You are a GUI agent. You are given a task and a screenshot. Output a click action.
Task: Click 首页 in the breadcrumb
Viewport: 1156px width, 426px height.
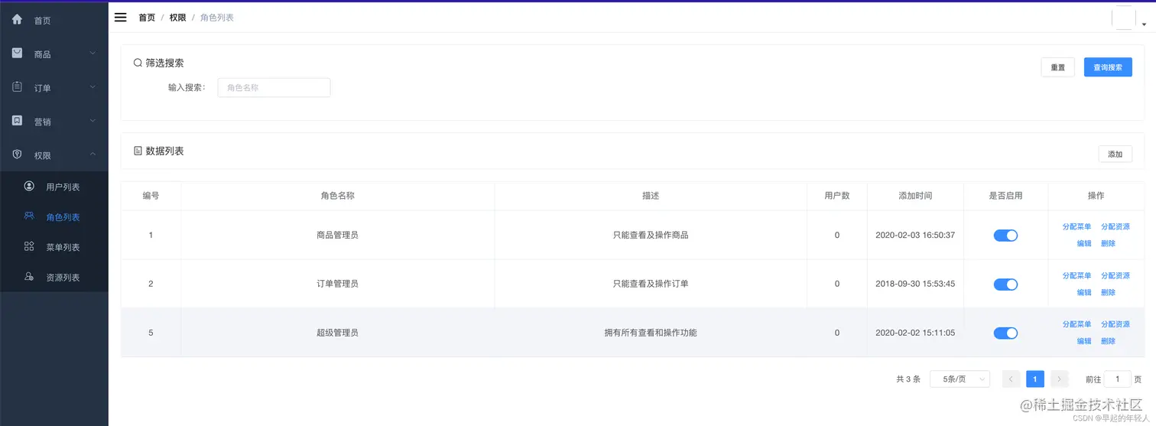pyautogui.click(x=147, y=17)
